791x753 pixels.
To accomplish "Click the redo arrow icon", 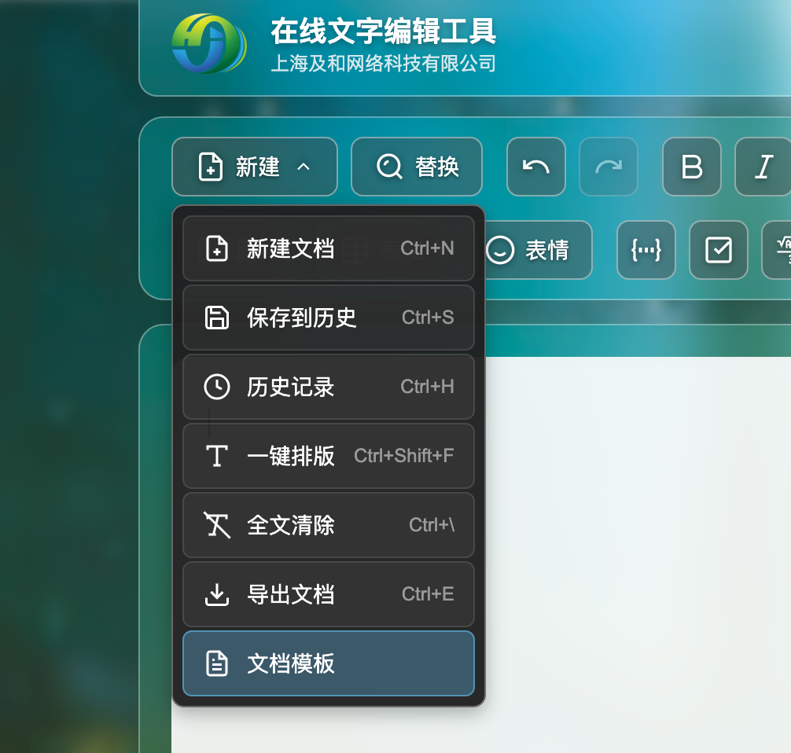I will [609, 167].
